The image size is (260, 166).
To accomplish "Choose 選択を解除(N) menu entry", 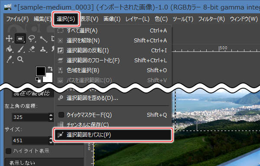I will [113, 41].
